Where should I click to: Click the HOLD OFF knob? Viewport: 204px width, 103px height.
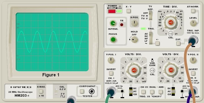134,40
